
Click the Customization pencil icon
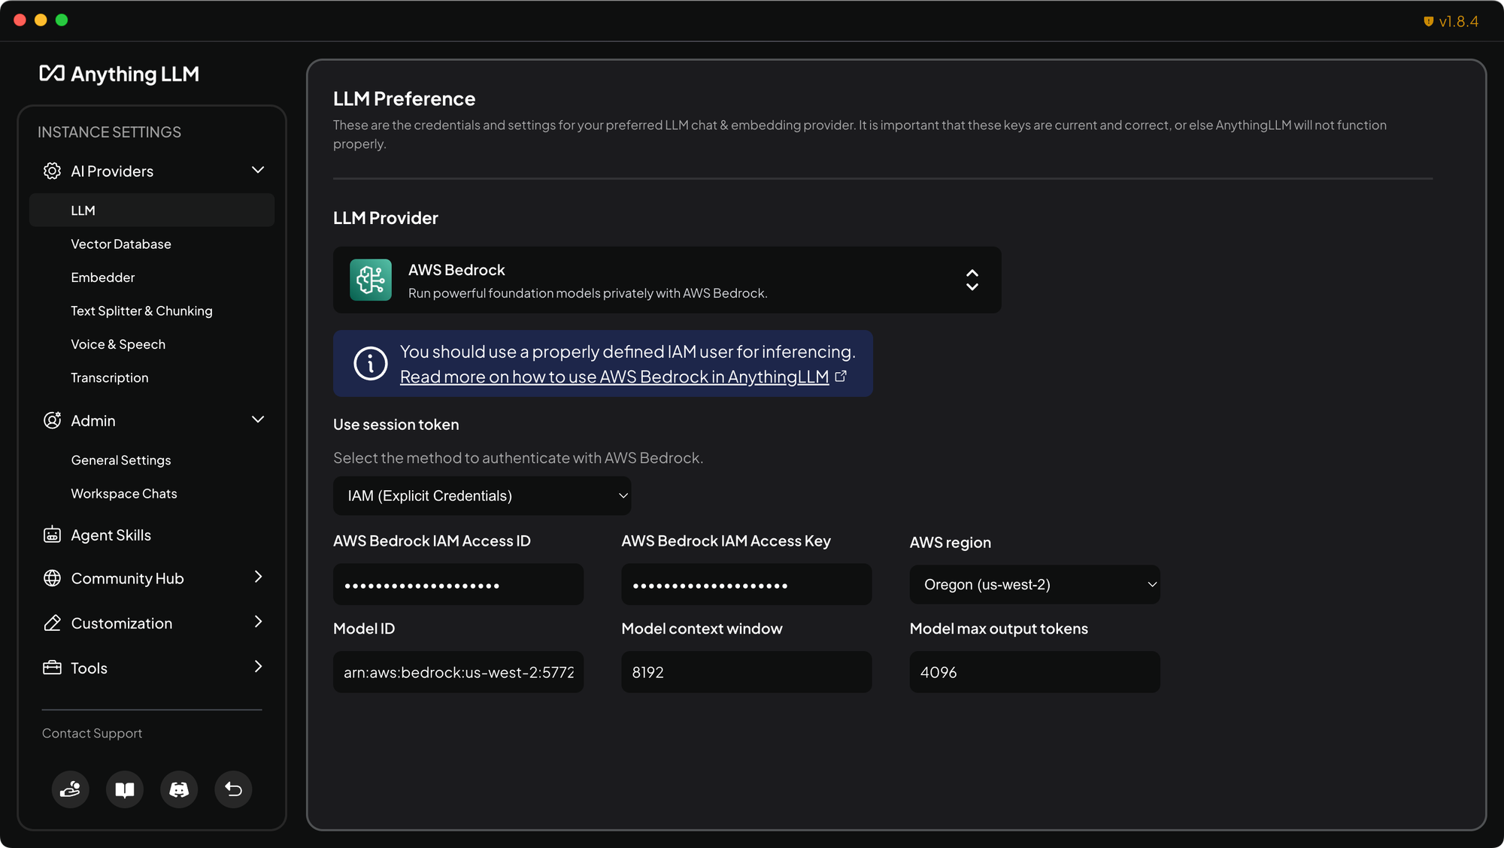[52, 623]
